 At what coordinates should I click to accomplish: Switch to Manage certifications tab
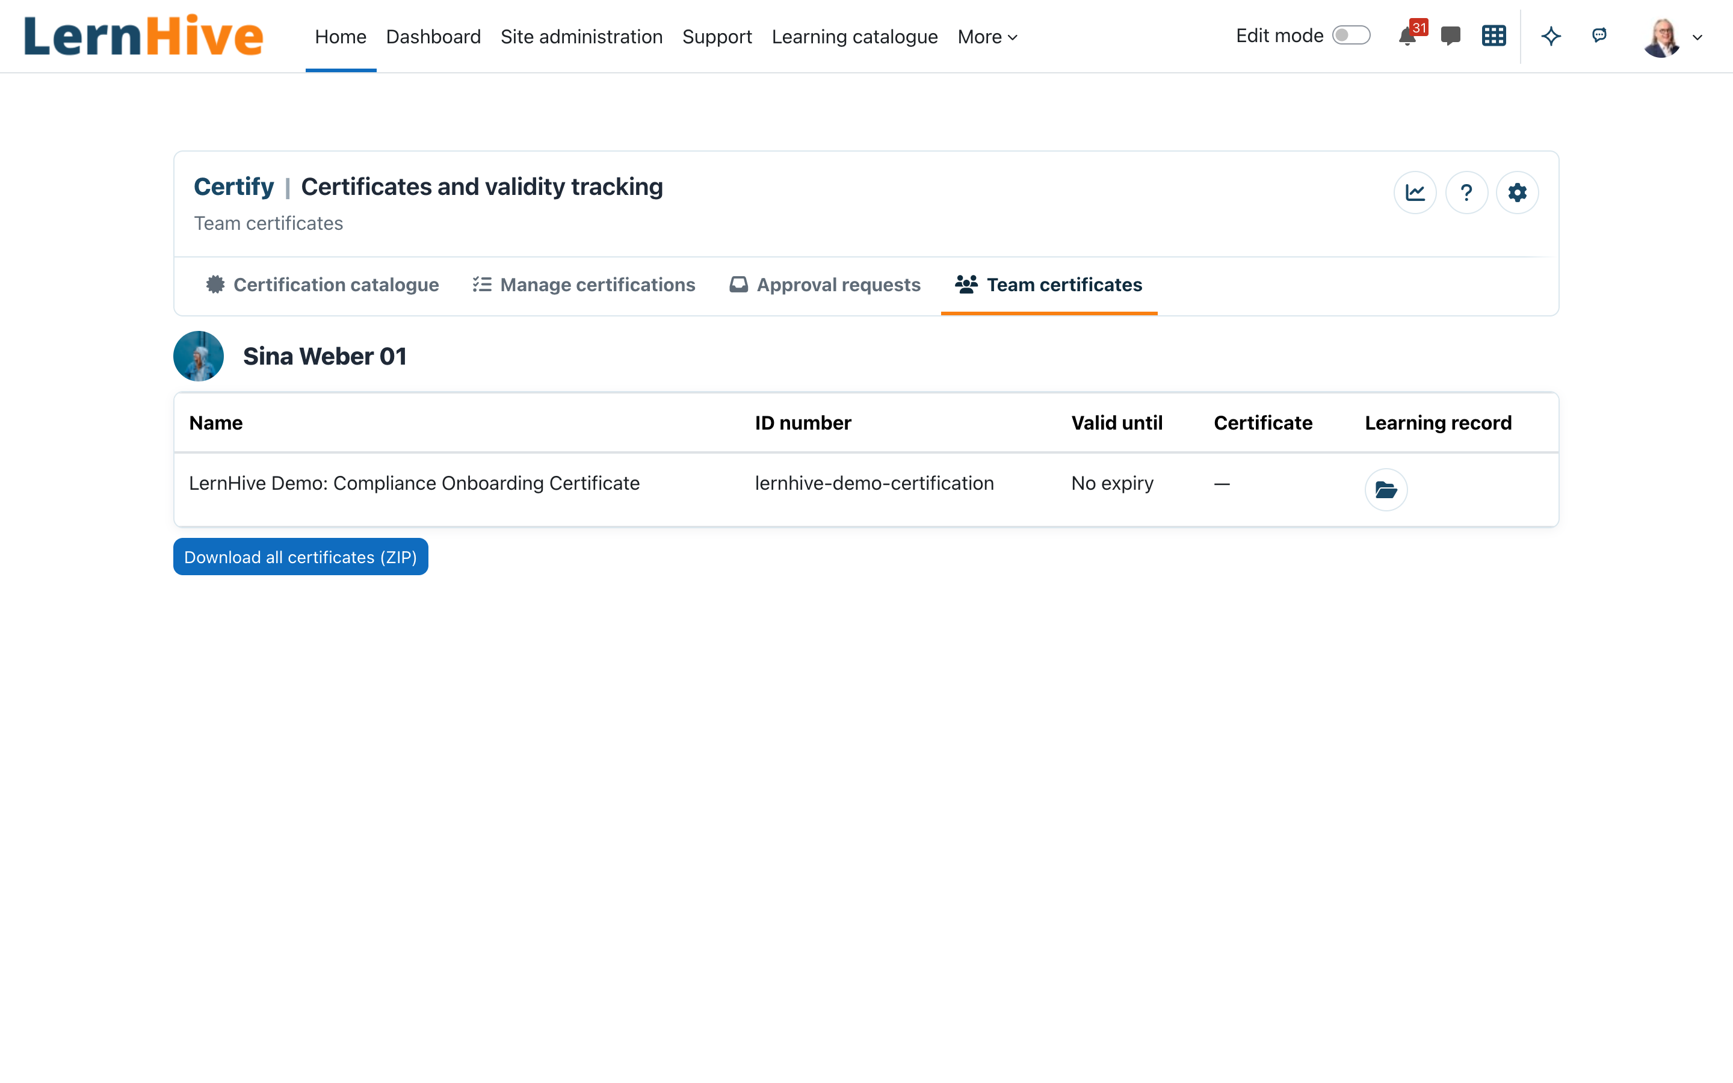[x=584, y=285]
